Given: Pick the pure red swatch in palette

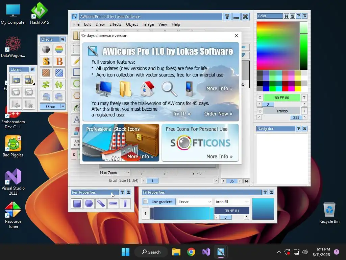Looking at the screenshot, I should 285,89.
